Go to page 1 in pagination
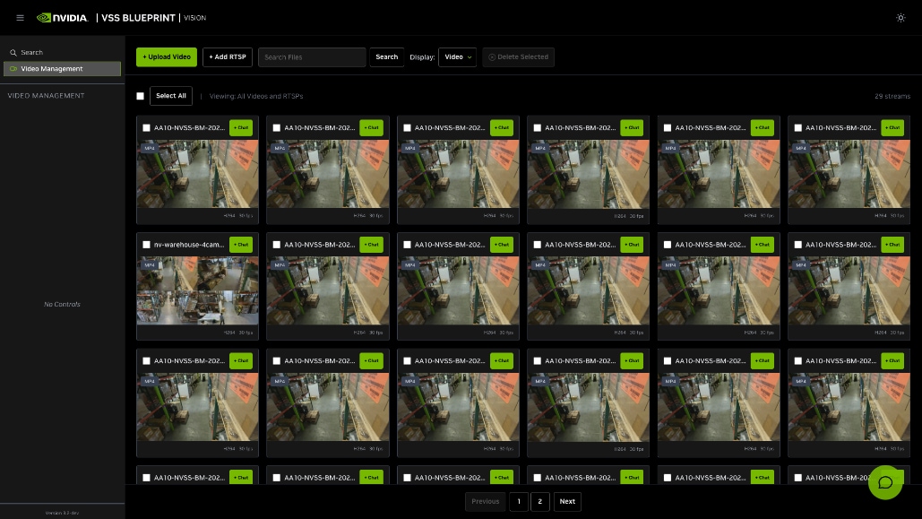The width and height of the screenshot is (922, 519). pyautogui.click(x=519, y=501)
